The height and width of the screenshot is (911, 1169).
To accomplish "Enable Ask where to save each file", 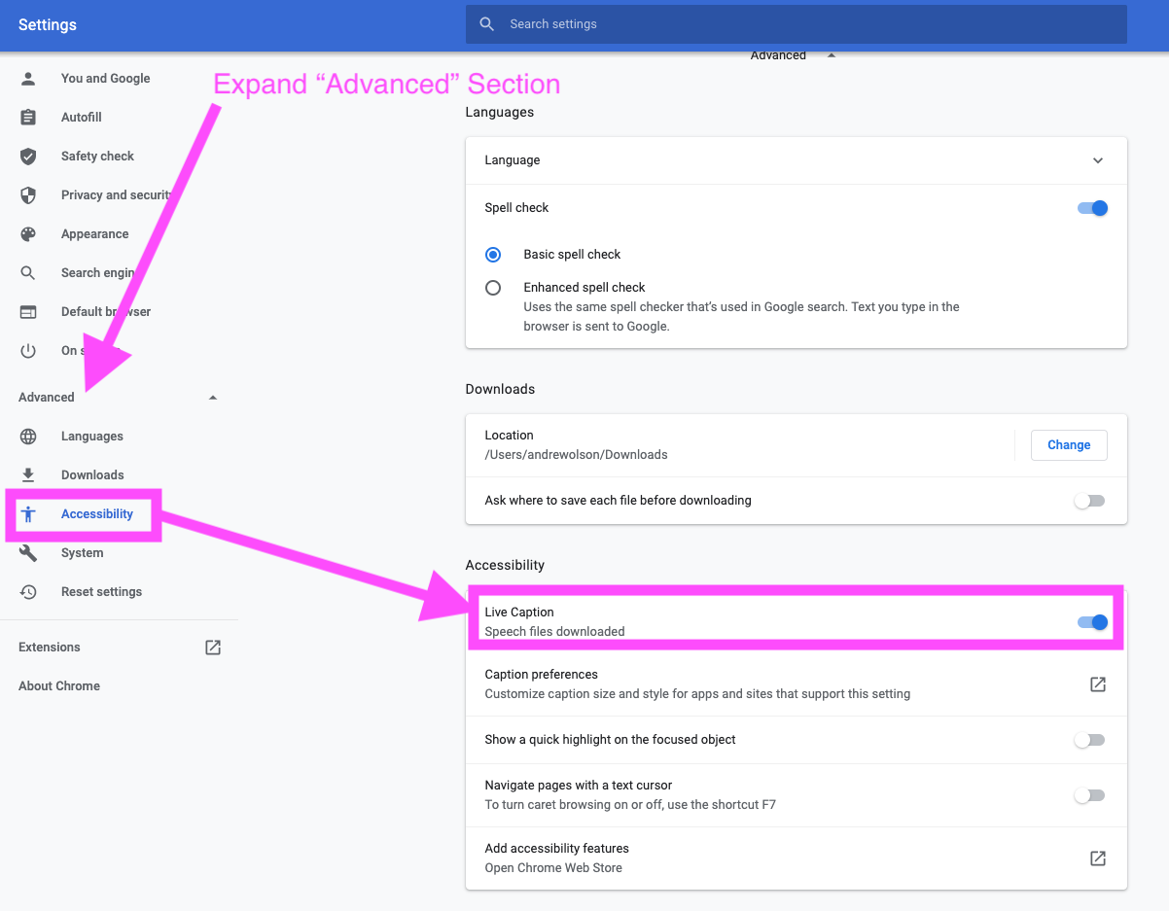I will click(1089, 501).
